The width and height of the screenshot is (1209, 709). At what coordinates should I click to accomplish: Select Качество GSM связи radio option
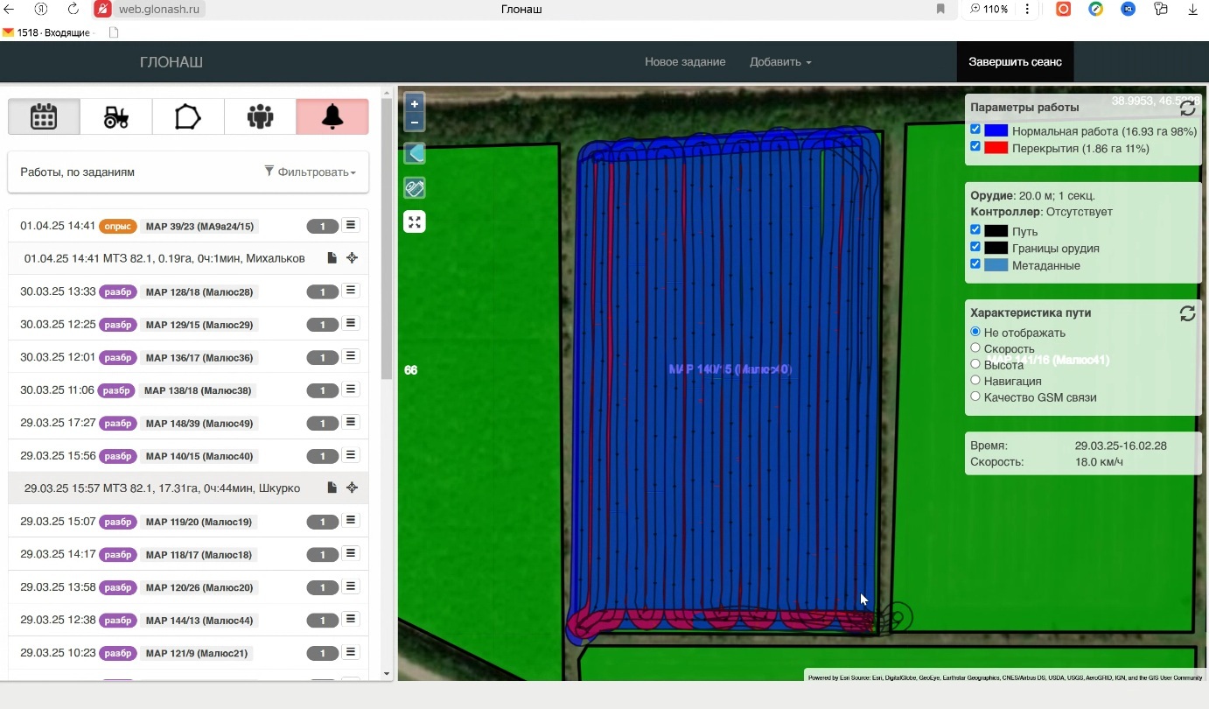pyautogui.click(x=975, y=396)
